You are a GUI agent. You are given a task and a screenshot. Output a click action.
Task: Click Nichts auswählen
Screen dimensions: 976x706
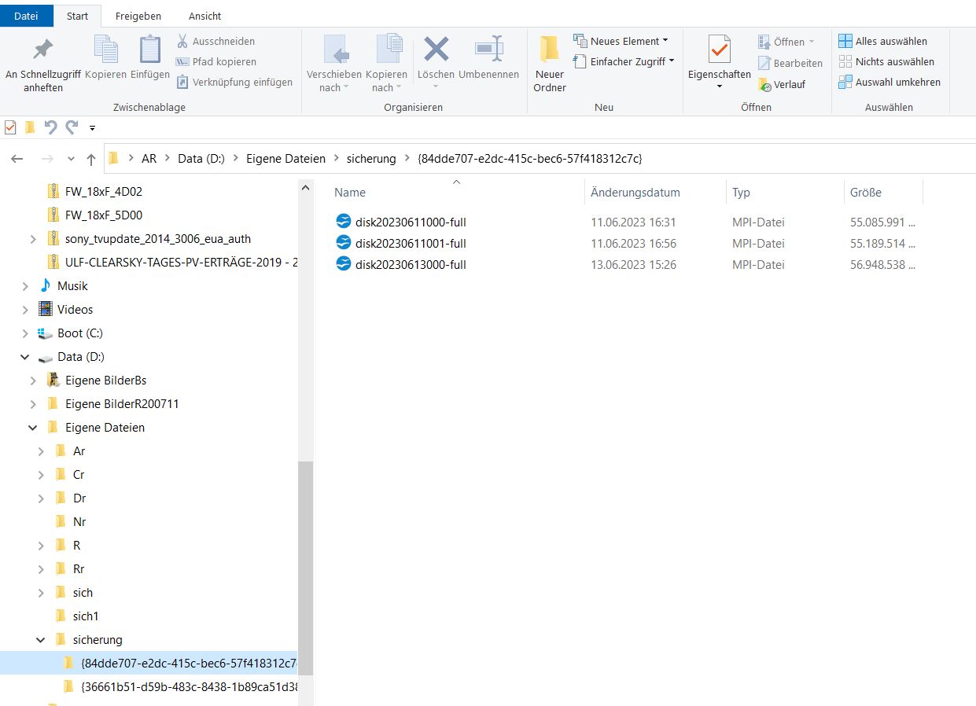[887, 61]
